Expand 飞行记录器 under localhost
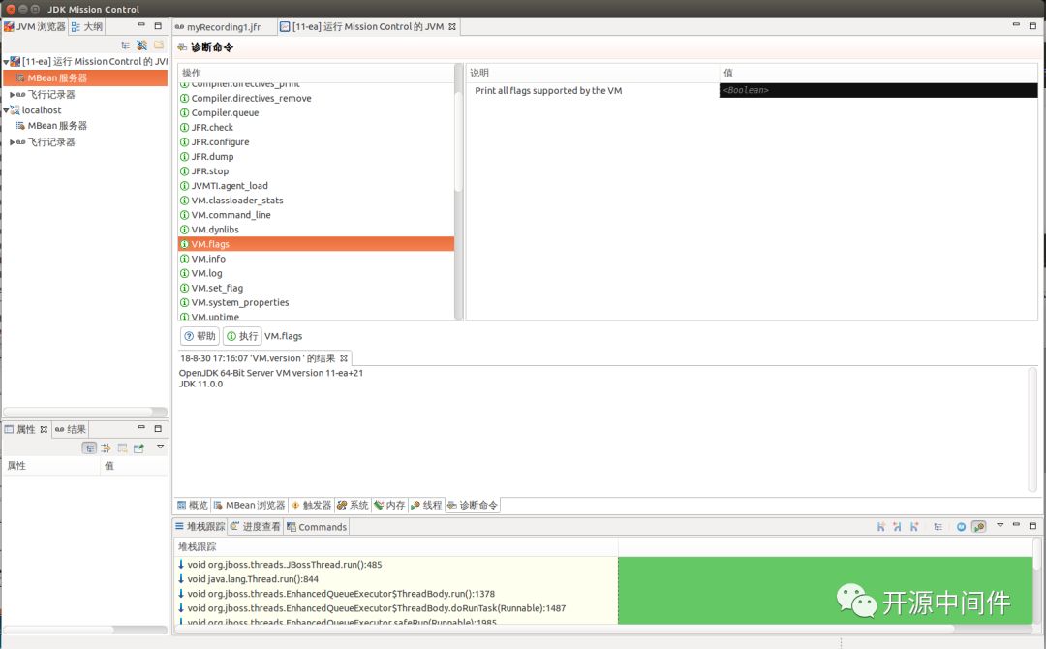This screenshot has width=1046, height=649. point(12,142)
